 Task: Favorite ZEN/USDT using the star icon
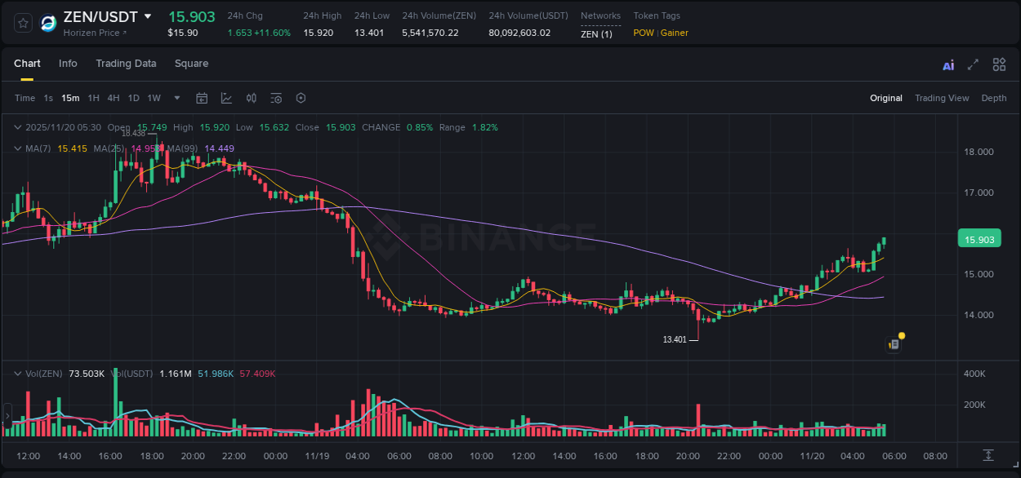[22, 23]
